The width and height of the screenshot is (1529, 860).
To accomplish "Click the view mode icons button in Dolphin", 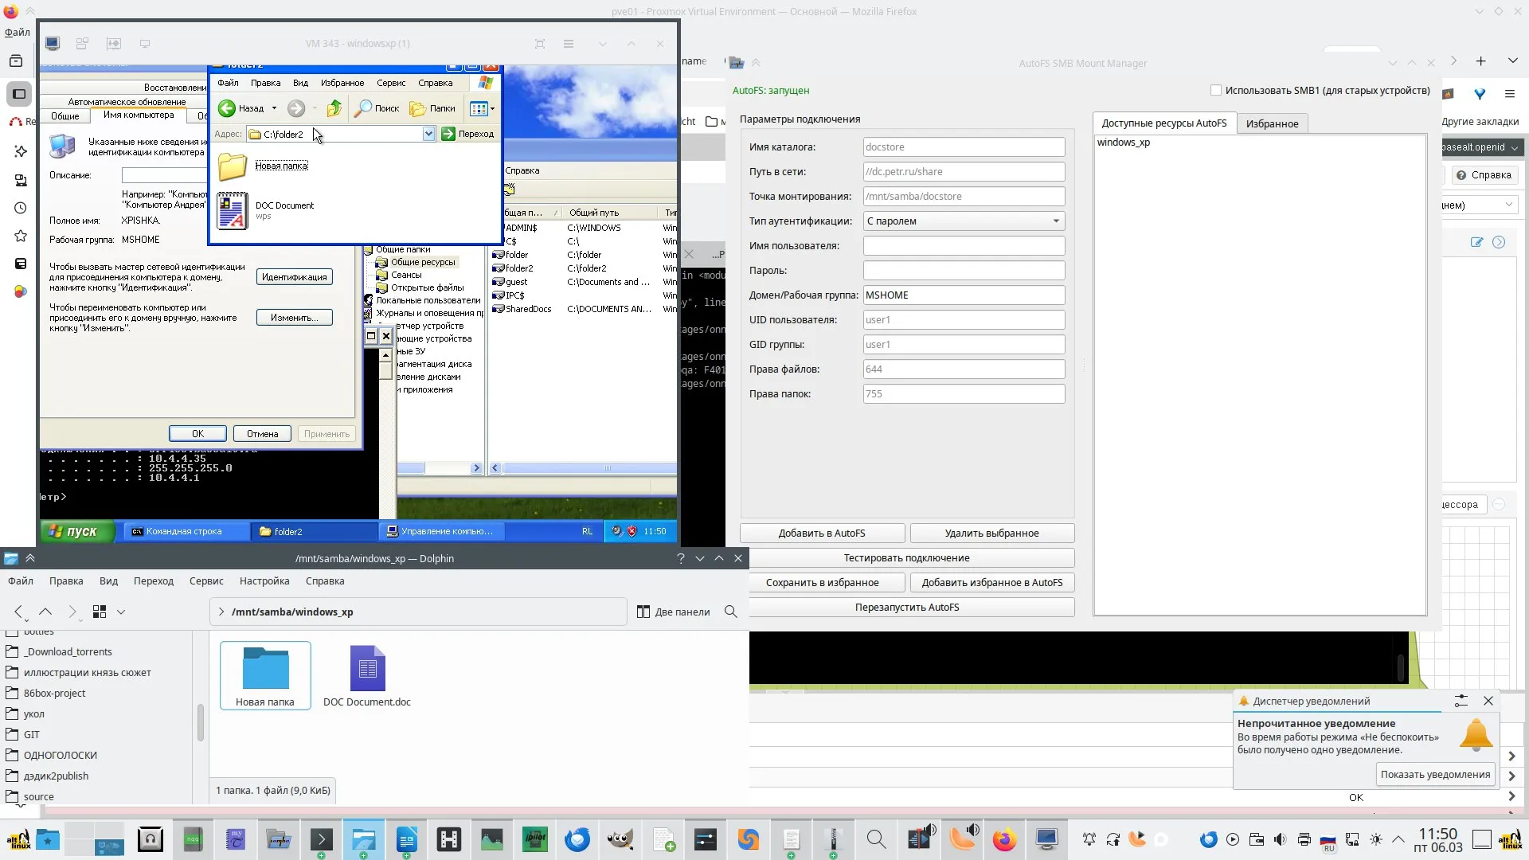I will coord(100,612).
